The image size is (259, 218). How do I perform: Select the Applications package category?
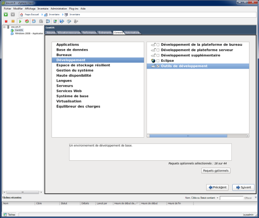tap(68, 45)
